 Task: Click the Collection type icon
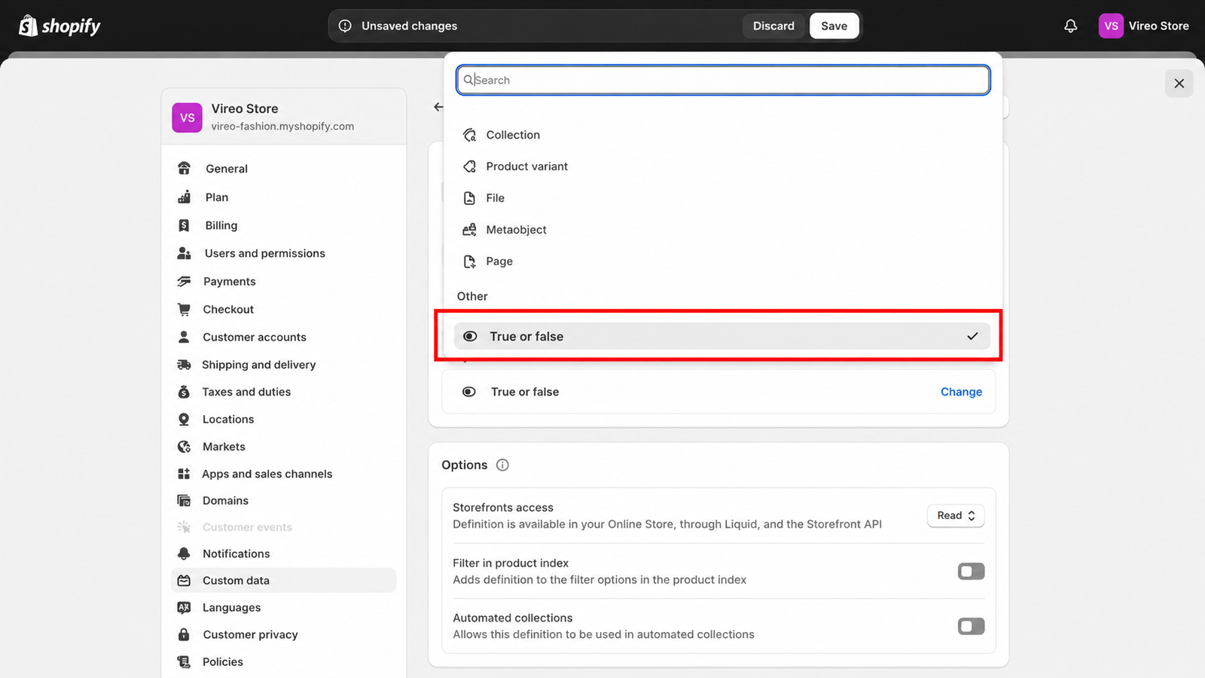point(469,135)
